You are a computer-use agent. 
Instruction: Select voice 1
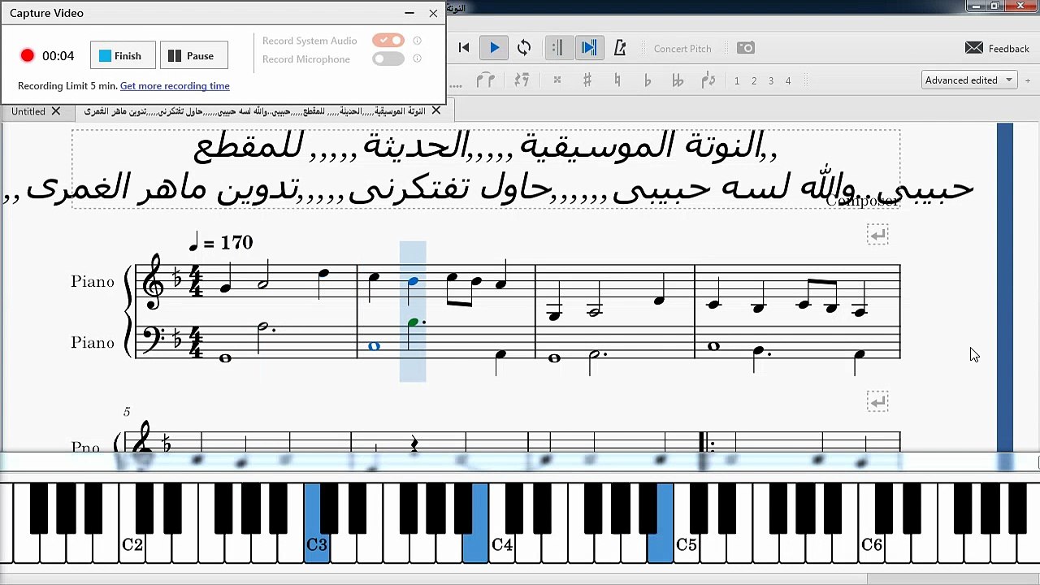pyautogui.click(x=737, y=80)
